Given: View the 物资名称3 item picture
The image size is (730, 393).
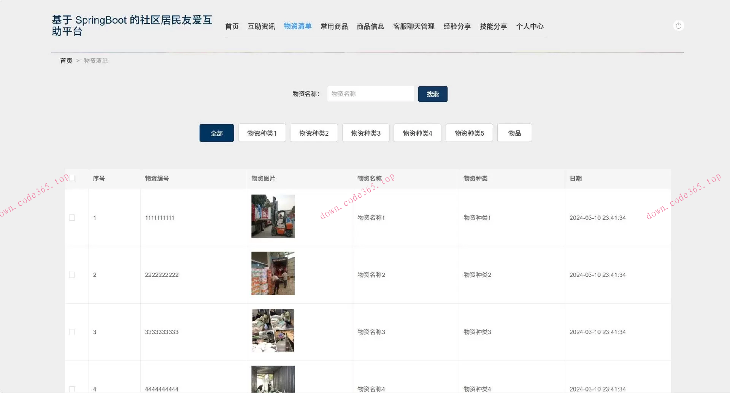Looking at the screenshot, I should [x=272, y=330].
